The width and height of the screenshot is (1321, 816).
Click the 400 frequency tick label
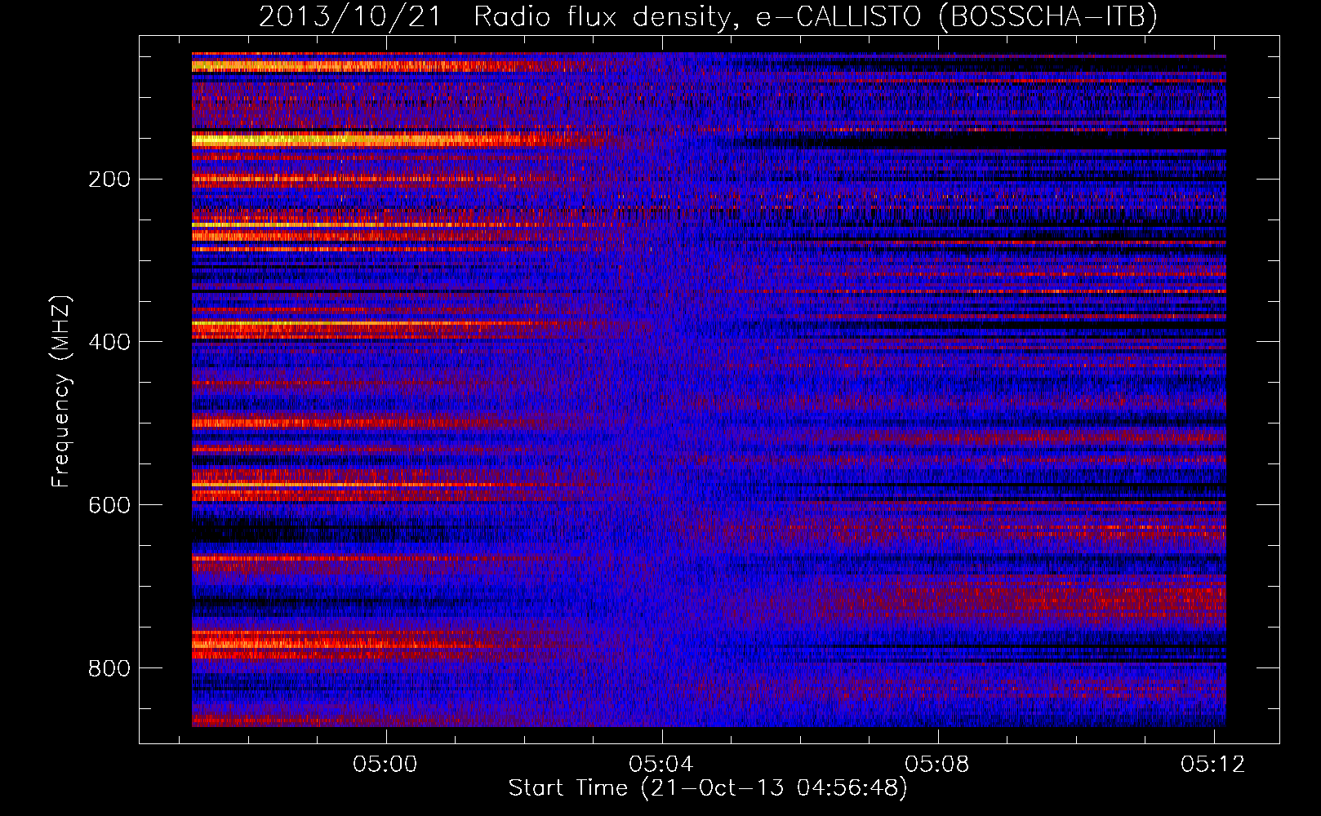coord(109,343)
